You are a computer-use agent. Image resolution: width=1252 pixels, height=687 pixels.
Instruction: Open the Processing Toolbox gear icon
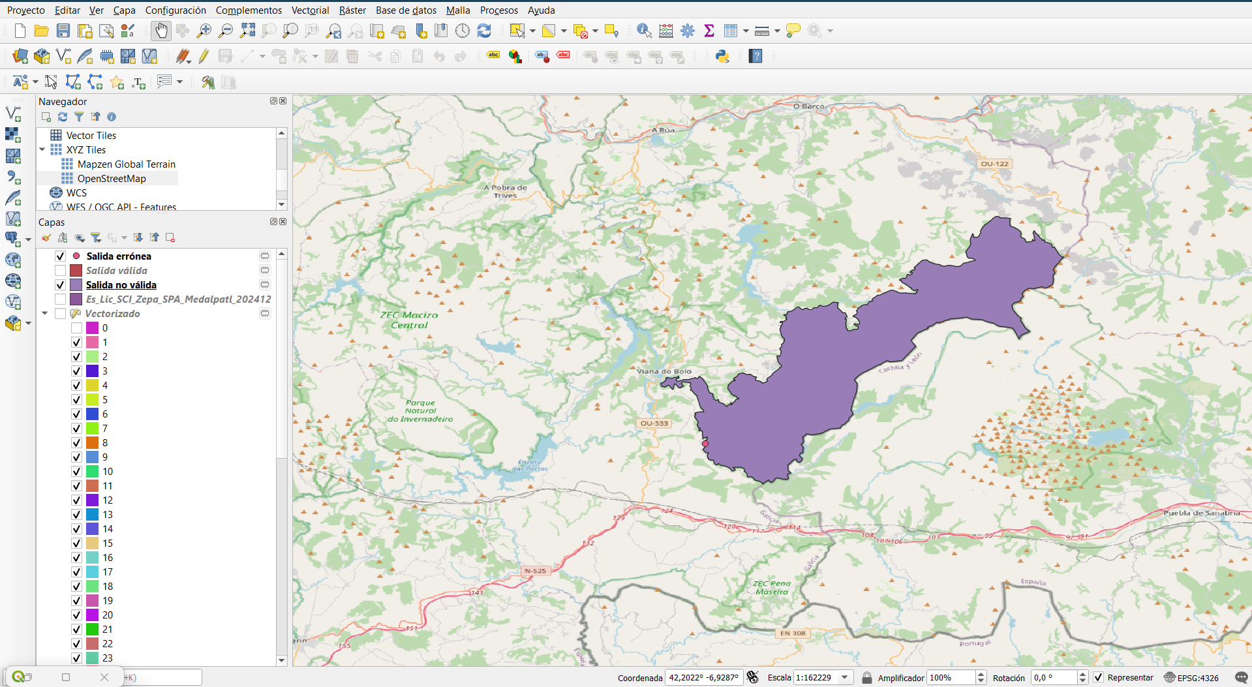tap(688, 31)
